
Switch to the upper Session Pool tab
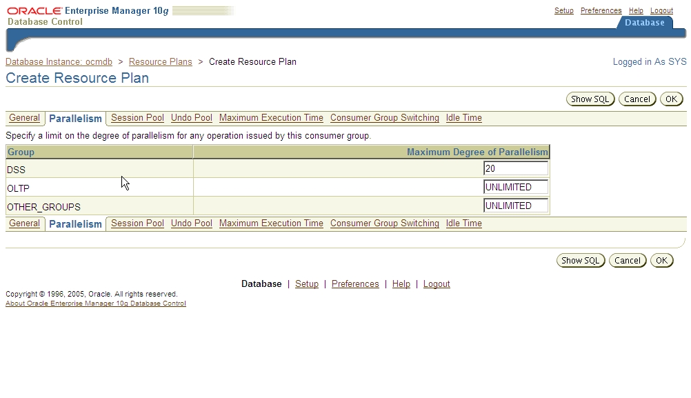[x=137, y=118]
